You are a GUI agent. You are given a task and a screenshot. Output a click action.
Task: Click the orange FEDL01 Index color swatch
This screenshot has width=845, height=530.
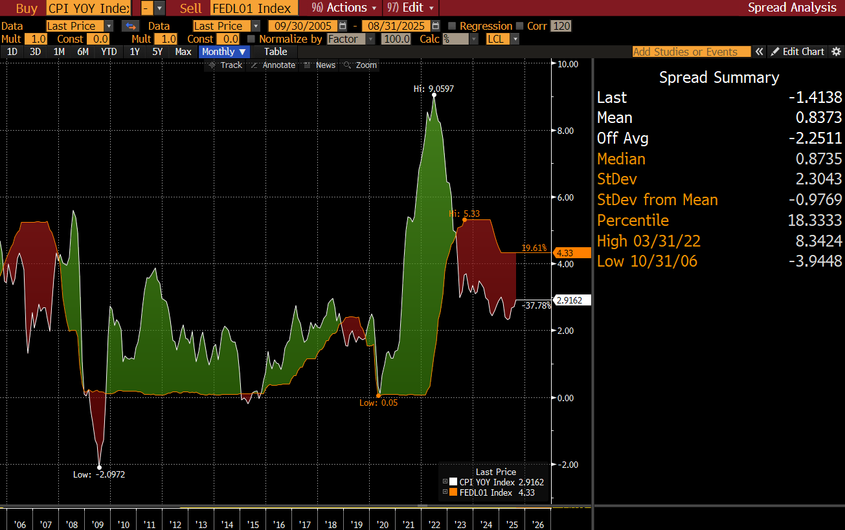[453, 492]
